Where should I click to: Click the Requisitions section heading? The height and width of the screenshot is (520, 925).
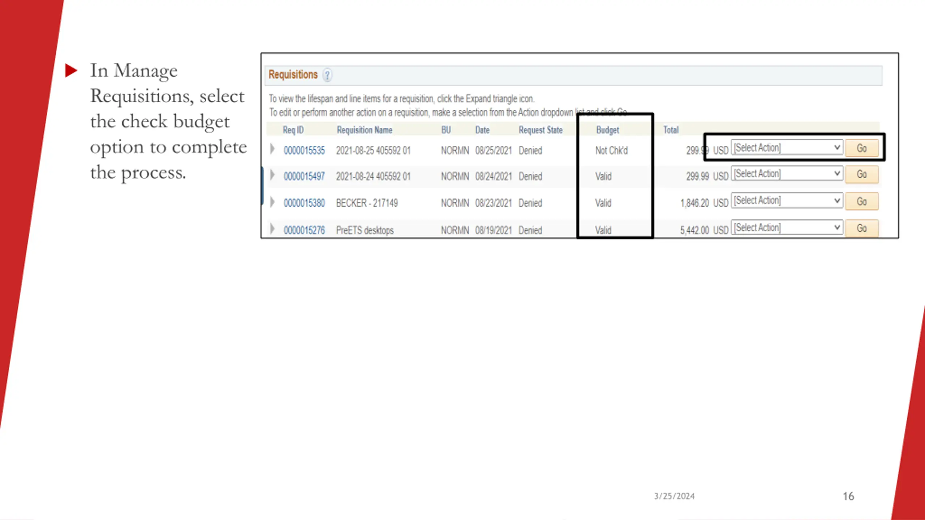pos(293,74)
